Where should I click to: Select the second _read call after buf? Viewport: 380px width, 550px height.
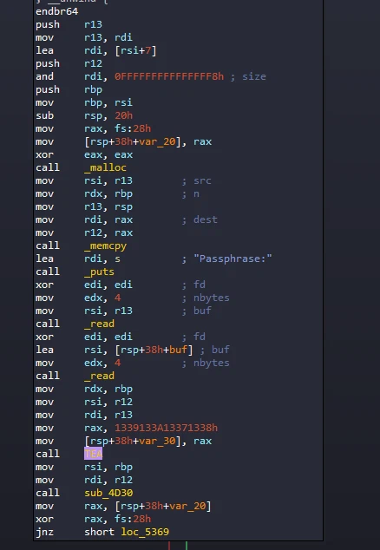click(99, 376)
